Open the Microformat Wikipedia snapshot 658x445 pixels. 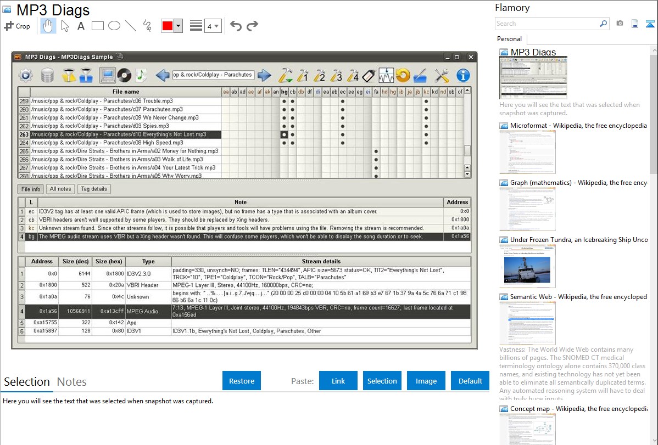pos(527,152)
